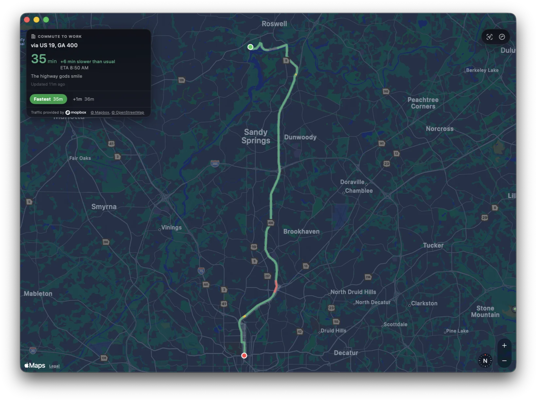Click the Sandy Springs map label
Viewport: 536px width, 400px height.
tap(256, 136)
